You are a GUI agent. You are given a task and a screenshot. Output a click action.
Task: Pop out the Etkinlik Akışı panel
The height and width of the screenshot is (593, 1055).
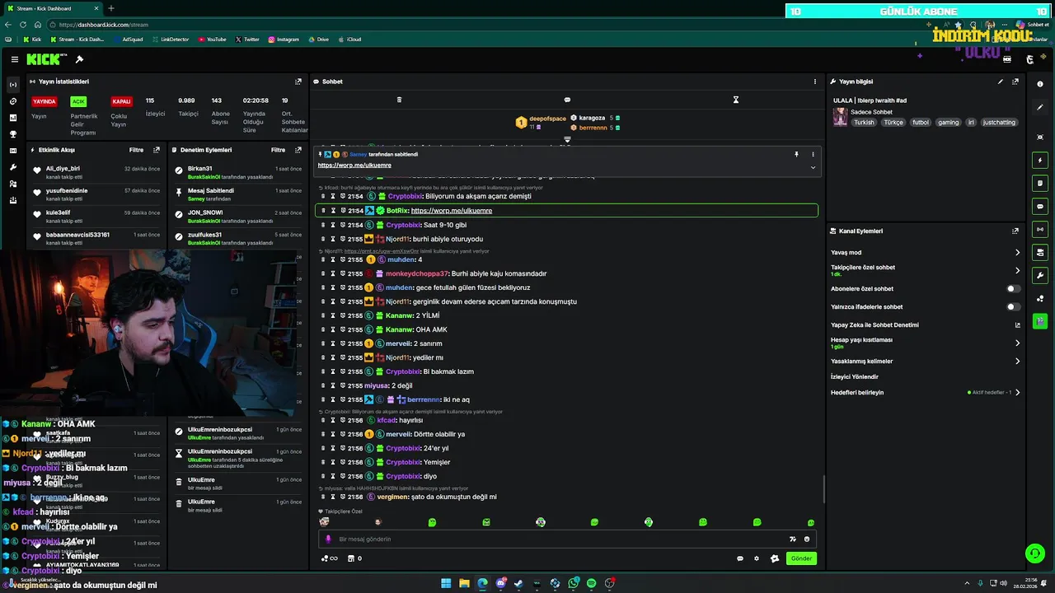coord(157,150)
